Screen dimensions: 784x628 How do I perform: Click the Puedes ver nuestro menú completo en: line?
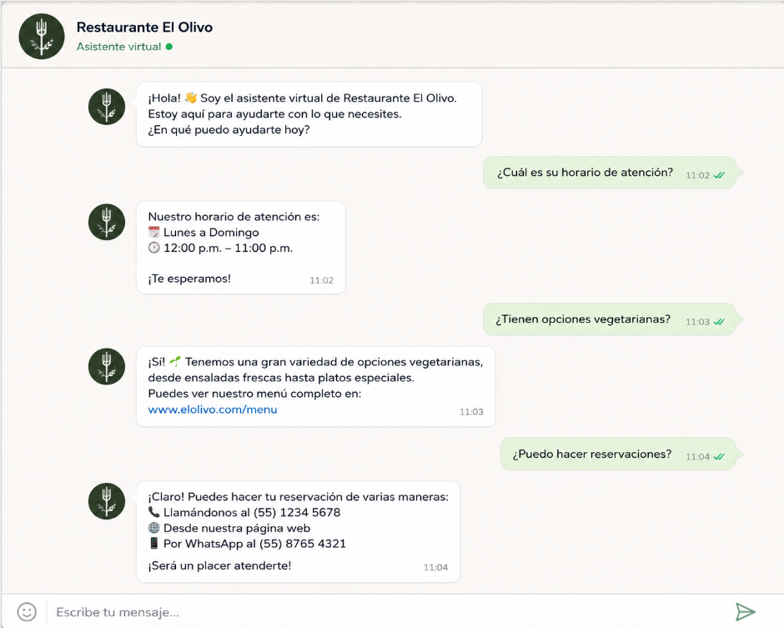pyautogui.click(x=254, y=394)
